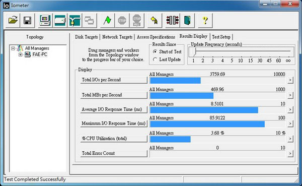
Task: Exit Iometer using the door icon
Action: [187, 20]
